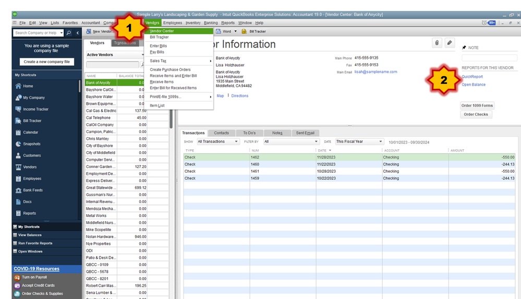The height and width of the screenshot is (299, 521).
Task: Select Vendor Center menu item
Action: [x=179, y=31]
